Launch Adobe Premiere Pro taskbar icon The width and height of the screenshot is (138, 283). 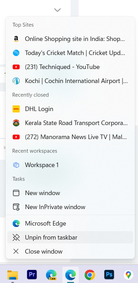(x=32, y=275)
